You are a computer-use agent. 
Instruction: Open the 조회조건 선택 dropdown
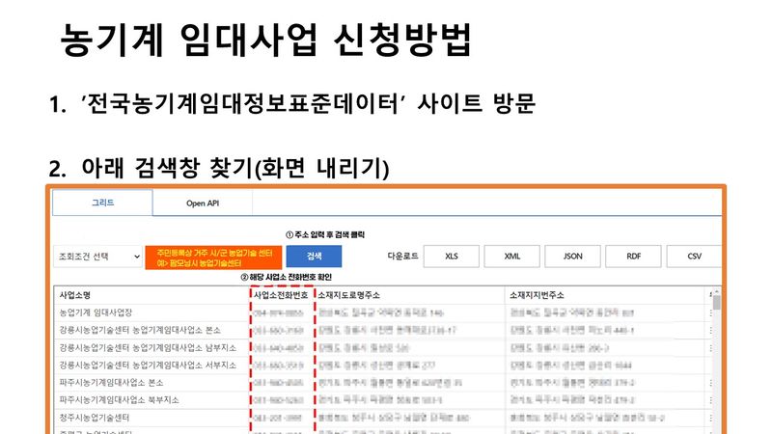coord(97,257)
